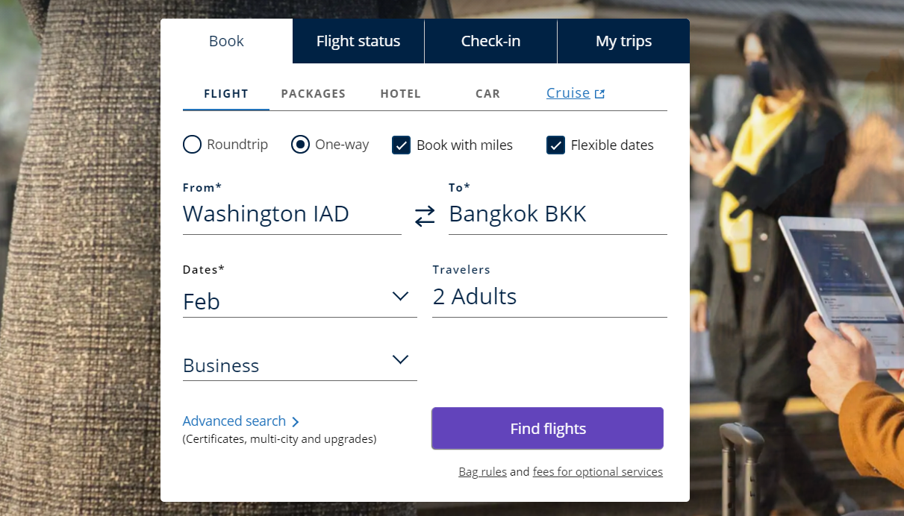Go to My trips
Viewport: 904px width, 516px height.
pos(623,41)
